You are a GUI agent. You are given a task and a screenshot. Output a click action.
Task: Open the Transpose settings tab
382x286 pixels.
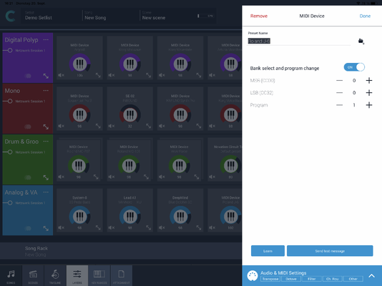(270, 279)
